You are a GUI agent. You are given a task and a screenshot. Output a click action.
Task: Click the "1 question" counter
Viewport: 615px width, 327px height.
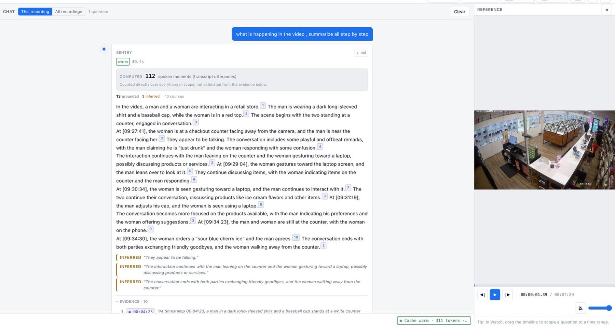tap(98, 12)
